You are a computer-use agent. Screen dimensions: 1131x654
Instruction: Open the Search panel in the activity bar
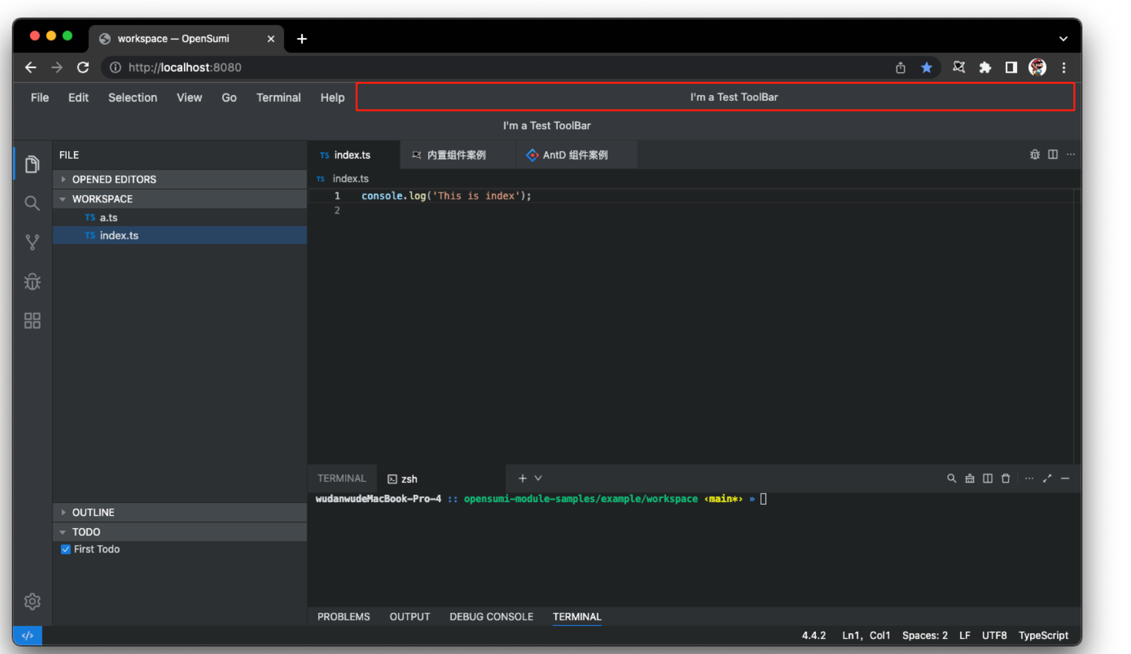tap(31, 203)
